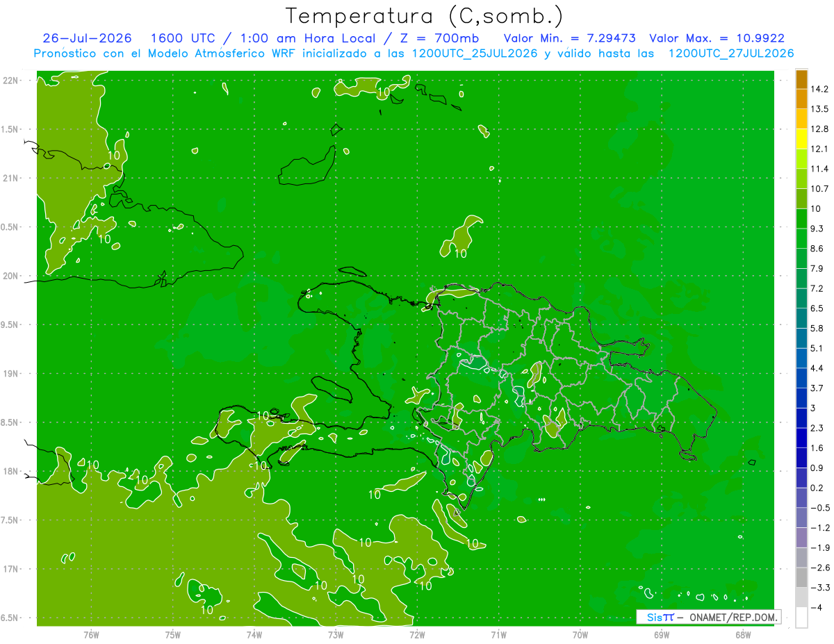Image resolution: width=834 pixels, height=644 pixels.
Task: Click "Valor Max. = 10.9922" text
Action: pos(717,38)
